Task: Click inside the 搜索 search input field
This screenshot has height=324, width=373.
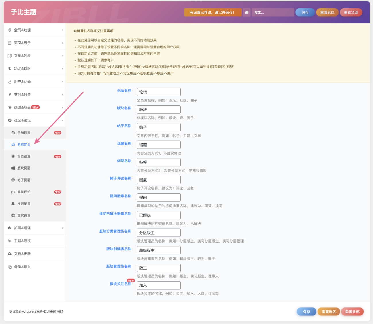Action: (273, 12)
